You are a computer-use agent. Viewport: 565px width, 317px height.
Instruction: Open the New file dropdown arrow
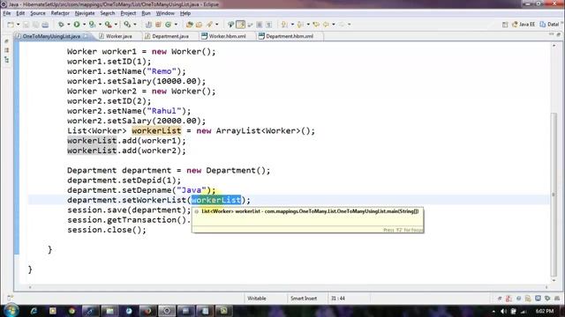(x=18, y=25)
